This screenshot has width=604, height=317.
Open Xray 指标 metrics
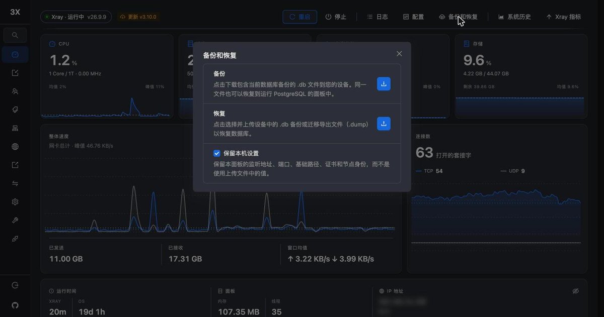563,17
